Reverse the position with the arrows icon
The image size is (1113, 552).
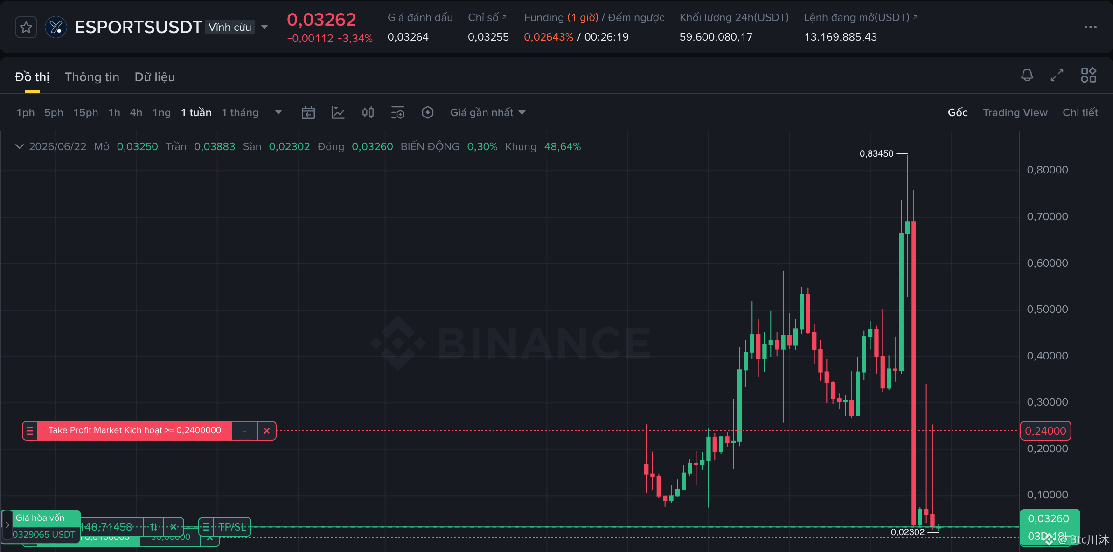pyautogui.click(x=154, y=527)
